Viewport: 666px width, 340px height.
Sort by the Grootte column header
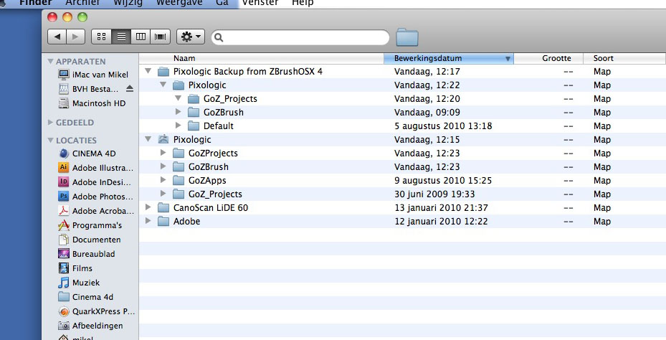coord(548,58)
